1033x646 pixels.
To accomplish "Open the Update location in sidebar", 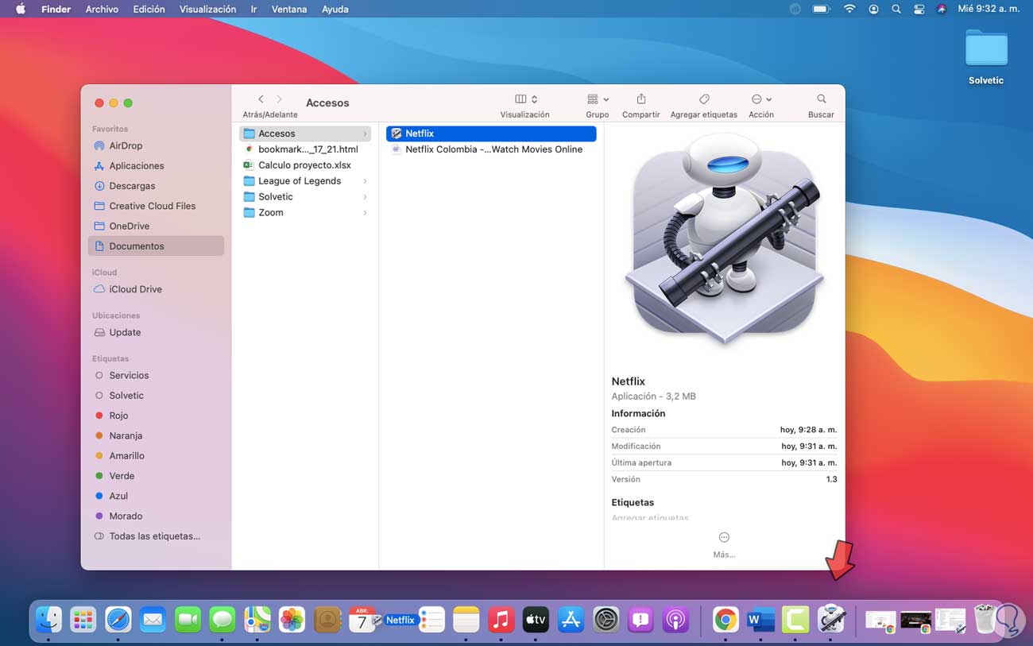I will [156, 332].
